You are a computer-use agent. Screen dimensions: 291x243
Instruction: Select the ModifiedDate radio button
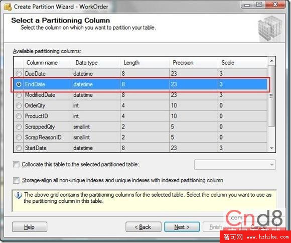tap(19, 95)
